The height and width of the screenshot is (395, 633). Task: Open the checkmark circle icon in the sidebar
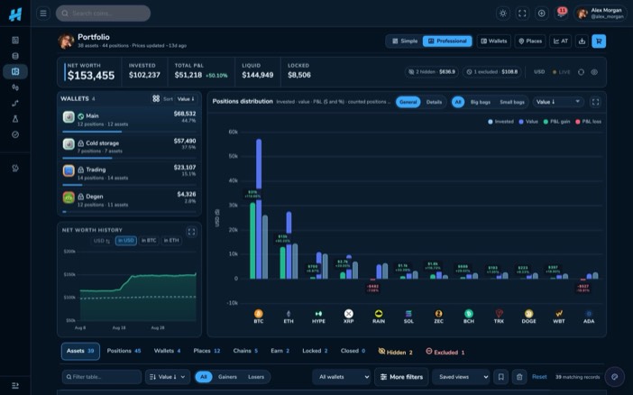[15, 134]
